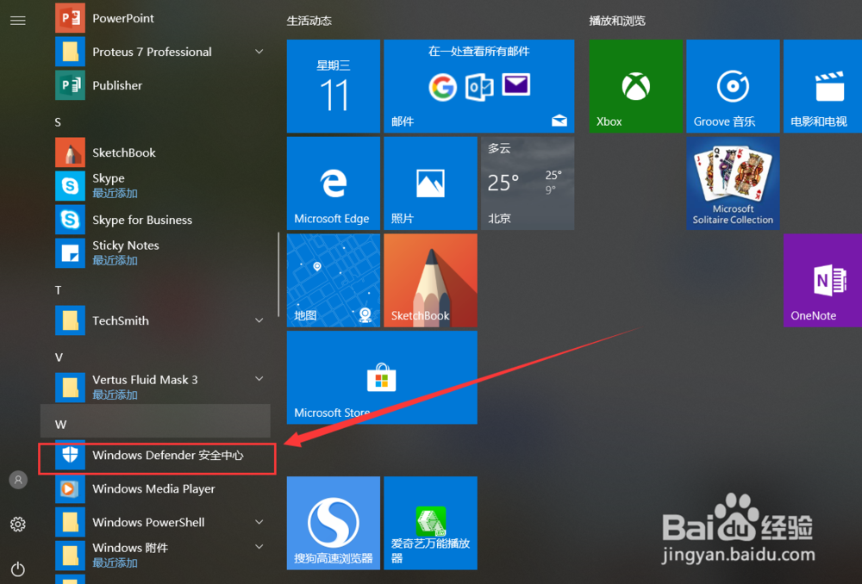Expand Windows 附件 folder chevron

pos(259,547)
